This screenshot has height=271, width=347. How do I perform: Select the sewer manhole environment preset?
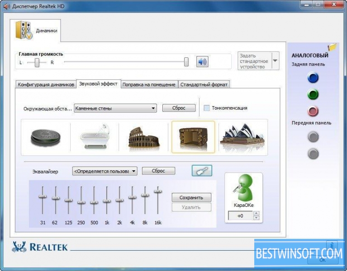tap(46, 137)
